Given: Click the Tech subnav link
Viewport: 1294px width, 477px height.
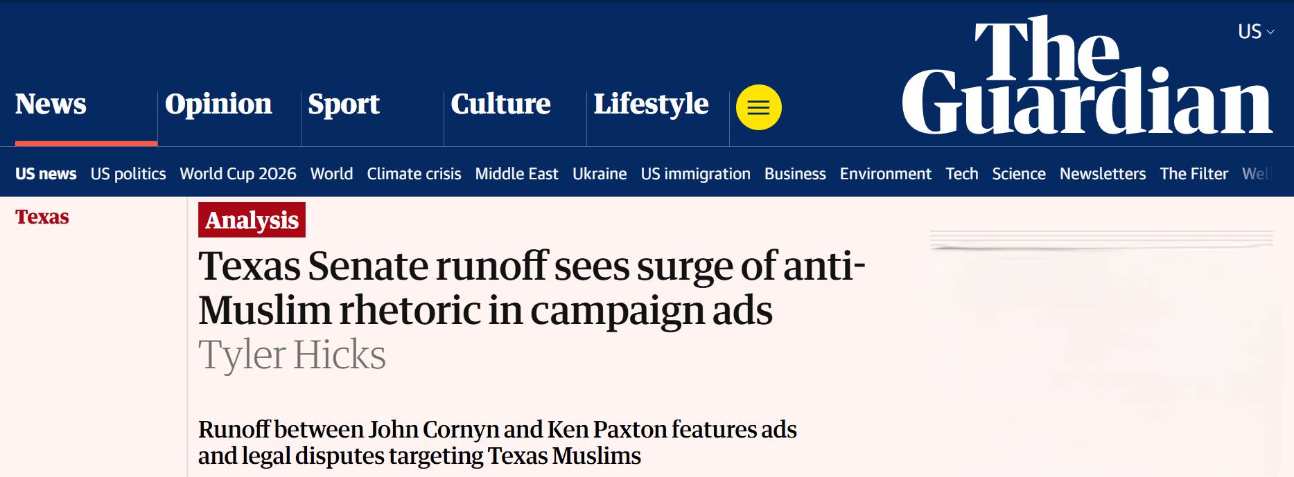Looking at the screenshot, I should (x=961, y=174).
